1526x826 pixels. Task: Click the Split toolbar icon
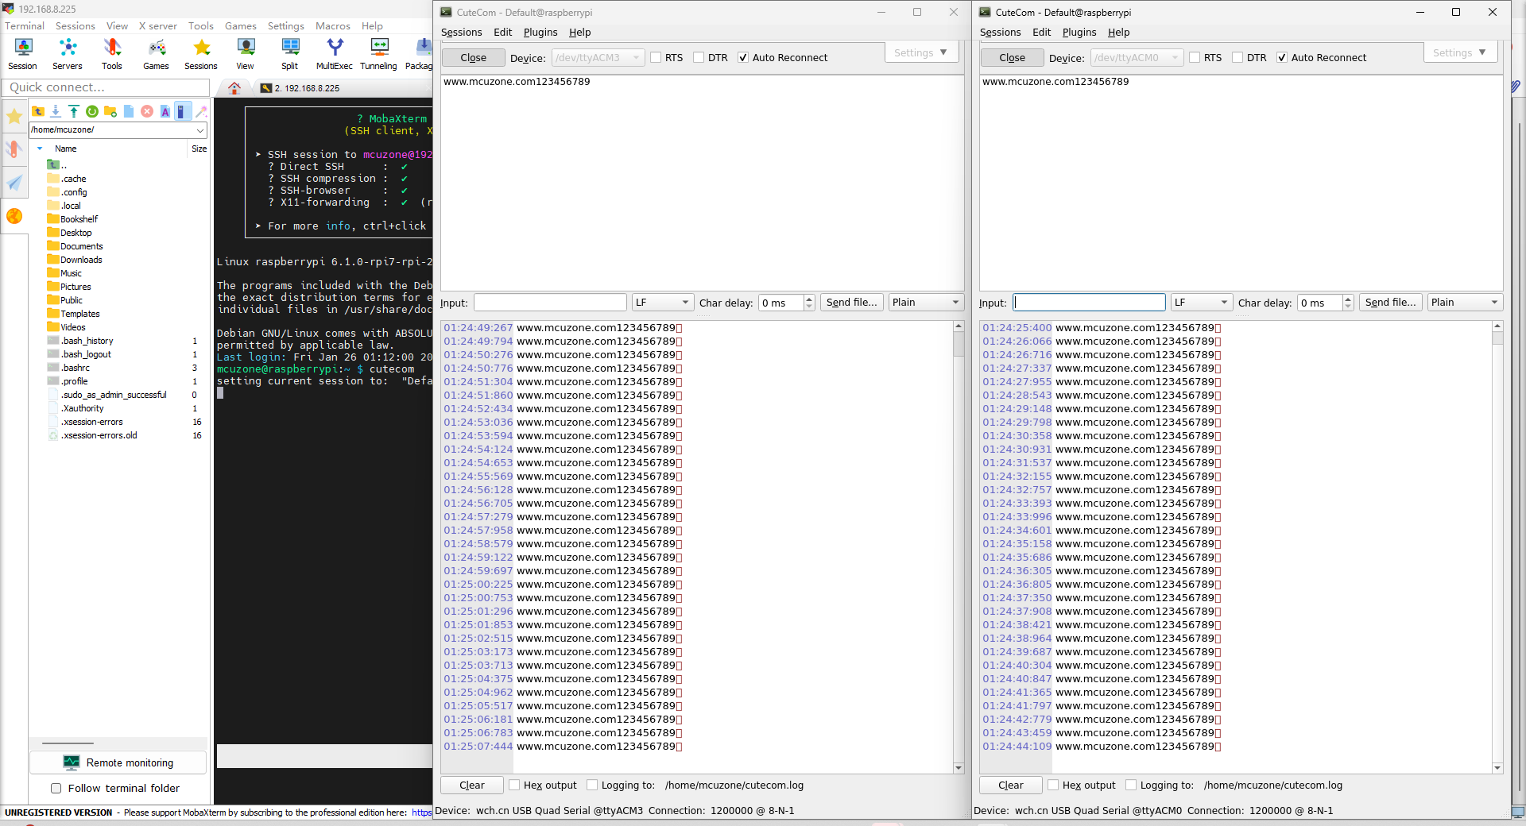[290, 54]
